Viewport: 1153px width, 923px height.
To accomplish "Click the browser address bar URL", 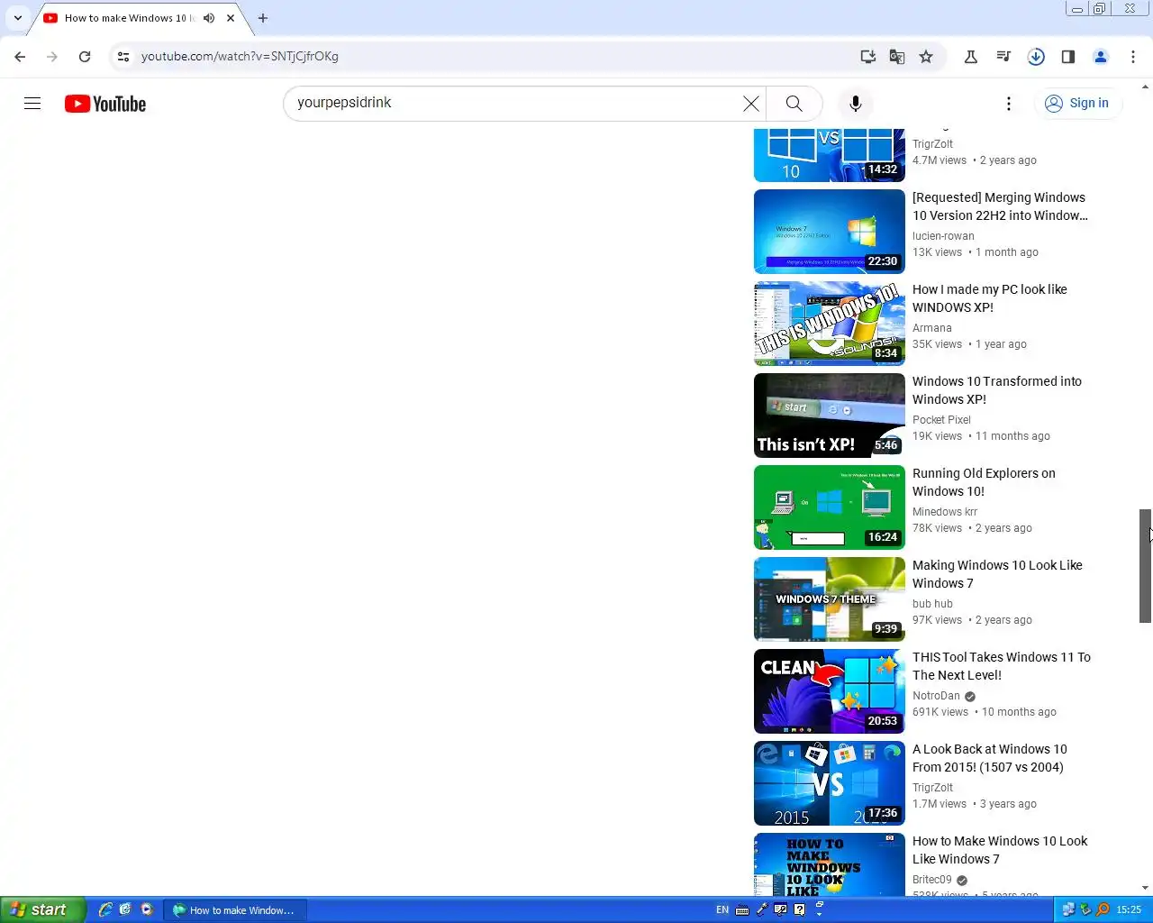I will [240, 56].
